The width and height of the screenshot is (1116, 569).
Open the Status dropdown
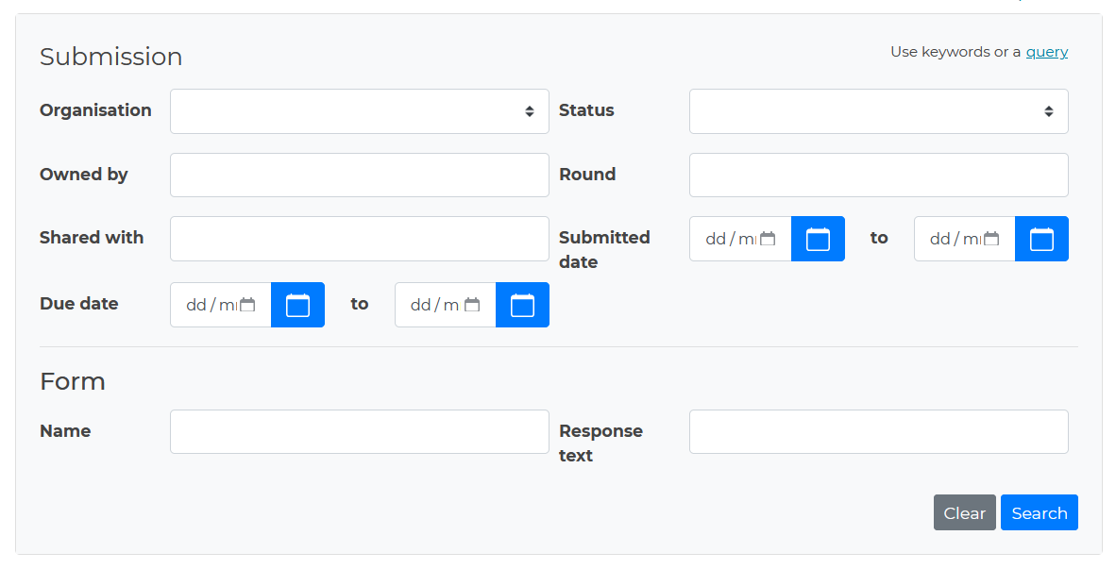pos(878,110)
